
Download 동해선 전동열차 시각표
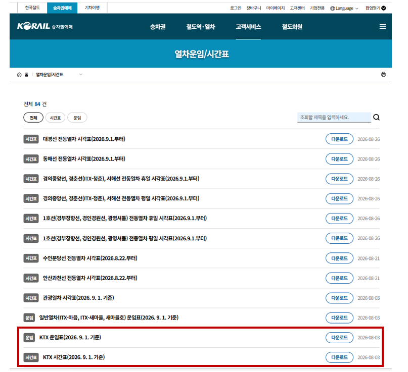click(339, 158)
